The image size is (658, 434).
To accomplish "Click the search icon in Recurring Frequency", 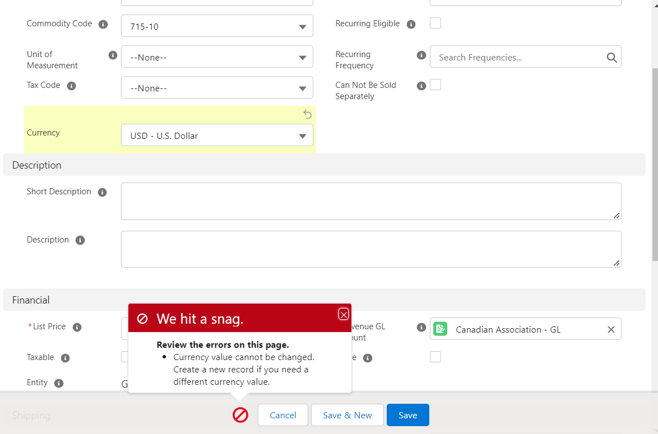I will [x=611, y=57].
